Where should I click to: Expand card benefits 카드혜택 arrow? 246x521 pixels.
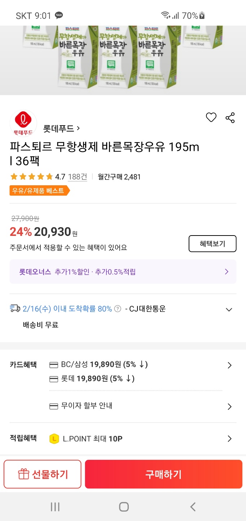(229, 365)
